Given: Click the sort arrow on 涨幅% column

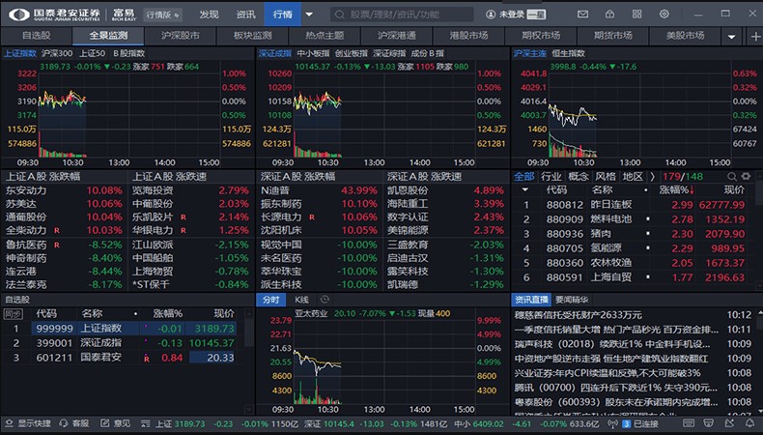Looking at the screenshot, I should click(x=692, y=190).
